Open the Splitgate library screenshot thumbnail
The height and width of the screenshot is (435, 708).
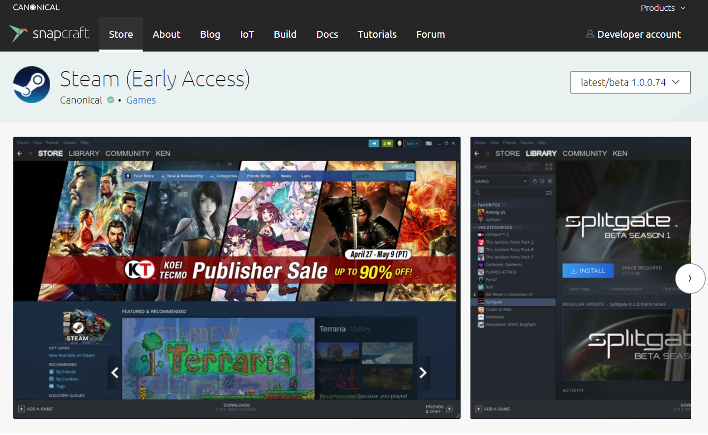(581, 278)
